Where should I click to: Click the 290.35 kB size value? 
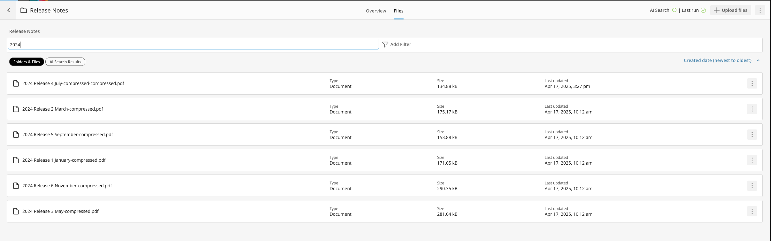pyautogui.click(x=447, y=189)
